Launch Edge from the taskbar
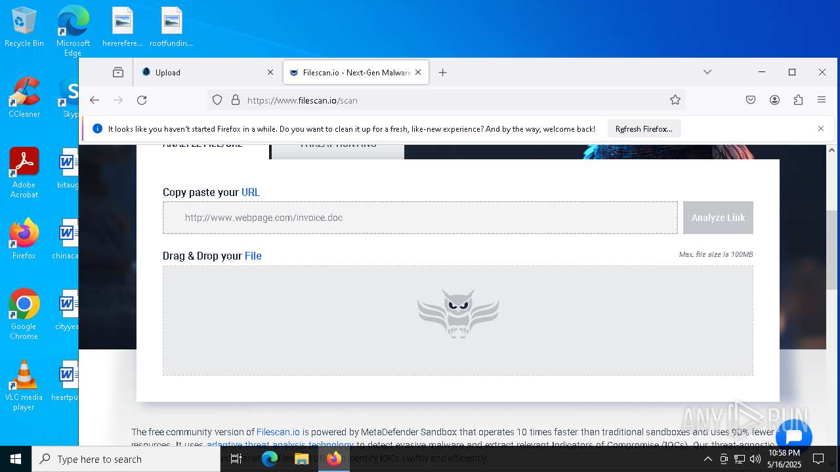The height and width of the screenshot is (472, 840). pyautogui.click(x=270, y=459)
